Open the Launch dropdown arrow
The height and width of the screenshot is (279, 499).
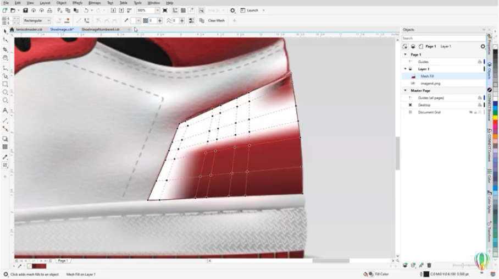(263, 10)
